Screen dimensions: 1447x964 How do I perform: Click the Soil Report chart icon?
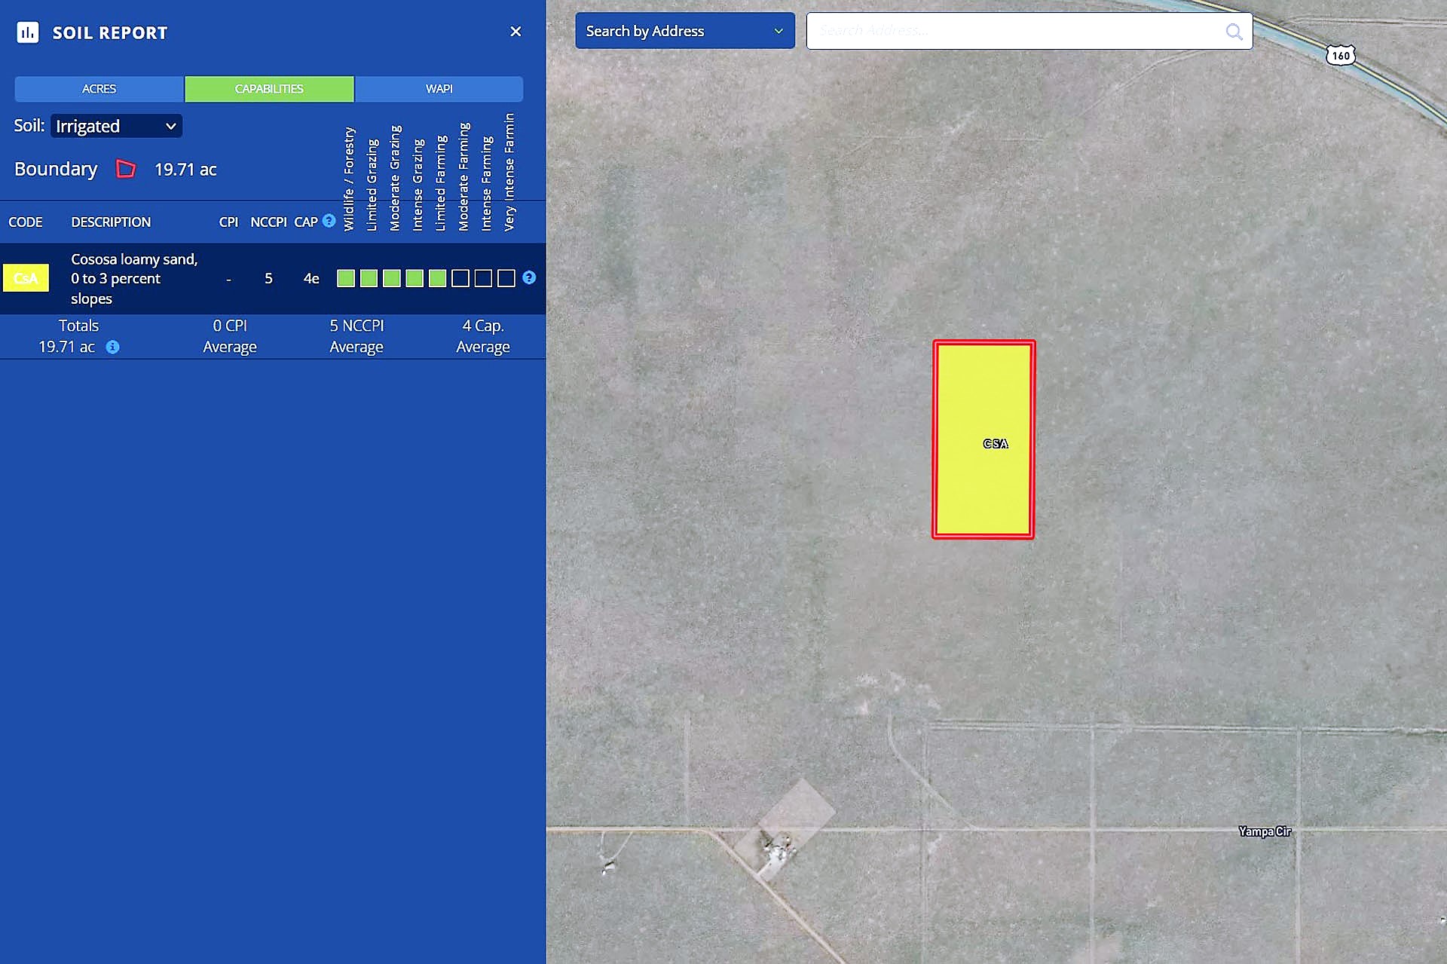28,32
